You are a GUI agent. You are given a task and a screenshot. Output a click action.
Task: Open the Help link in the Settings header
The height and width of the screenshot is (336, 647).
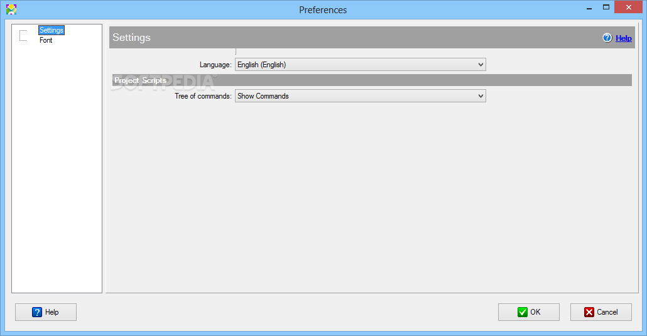624,38
